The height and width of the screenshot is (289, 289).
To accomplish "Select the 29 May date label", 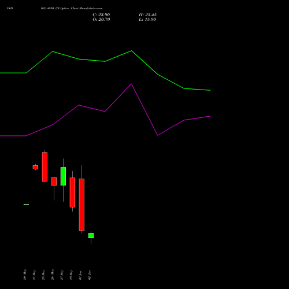I will (x=71, y=275).
